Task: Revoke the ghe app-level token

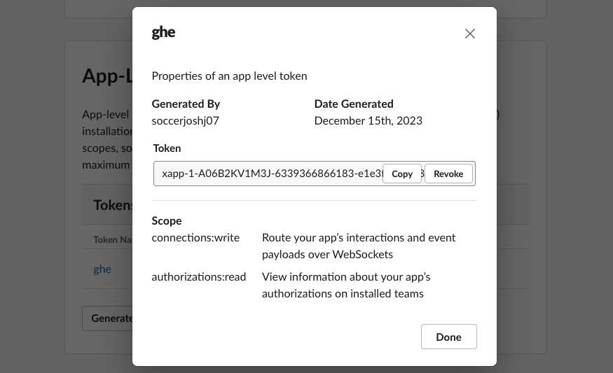Action: coord(448,174)
